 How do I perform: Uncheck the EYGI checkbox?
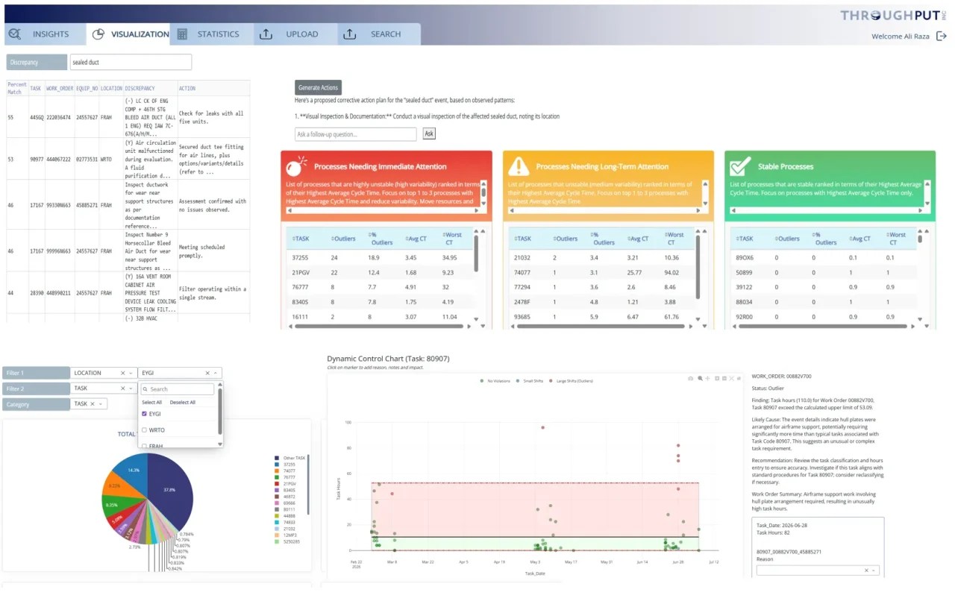point(145,414)
